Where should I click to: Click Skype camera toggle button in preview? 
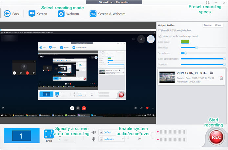click(x=78, y=108)
